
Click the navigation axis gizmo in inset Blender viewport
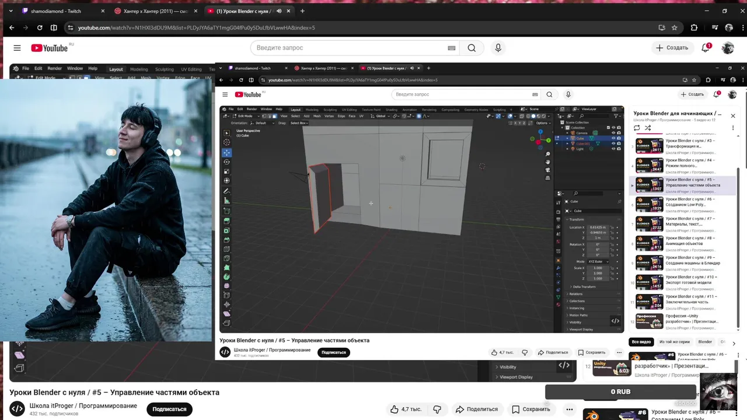[x=541, y=140]
